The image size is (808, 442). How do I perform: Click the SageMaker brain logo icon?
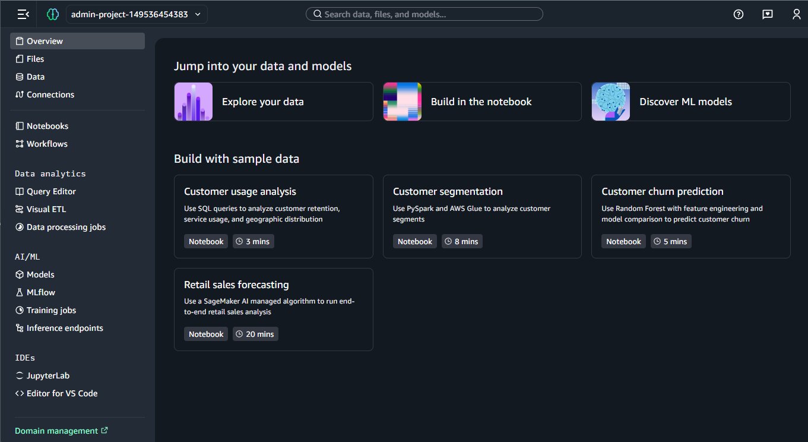point(53,14)
